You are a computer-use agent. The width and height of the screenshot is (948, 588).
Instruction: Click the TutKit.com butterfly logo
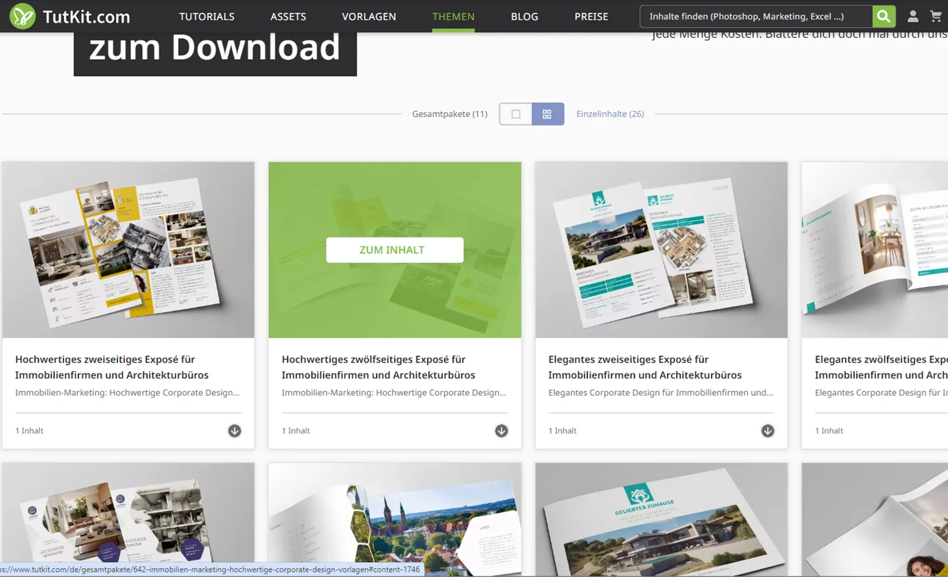pos(22,16)
